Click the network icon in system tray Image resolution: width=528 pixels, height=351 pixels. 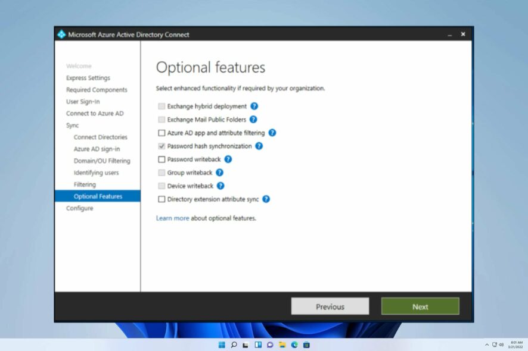(494, 345)
